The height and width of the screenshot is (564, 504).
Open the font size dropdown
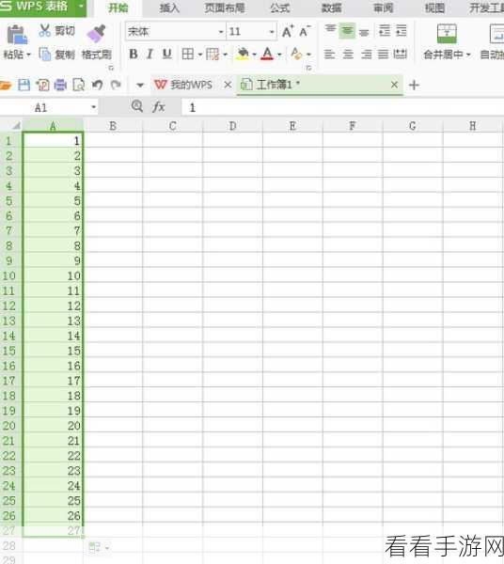[x=272, y=32]
